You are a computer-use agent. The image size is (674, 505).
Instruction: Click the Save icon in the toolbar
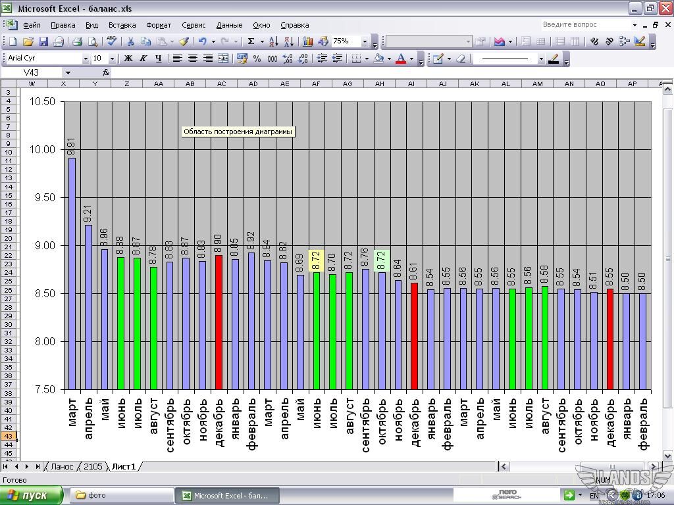(43, 41)
